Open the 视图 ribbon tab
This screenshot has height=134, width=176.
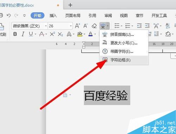(x=124, y=15)
